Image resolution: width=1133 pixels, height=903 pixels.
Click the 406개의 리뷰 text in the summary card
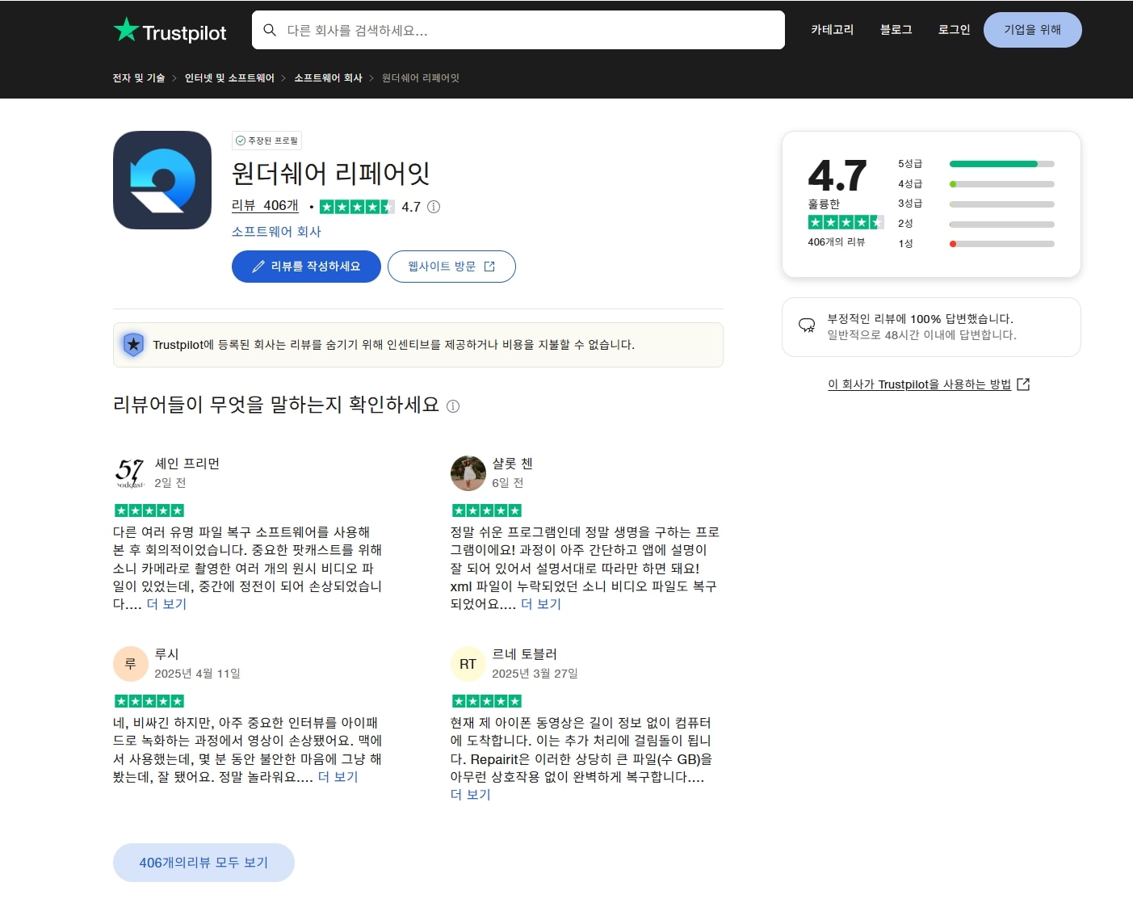click(x=836, y=242)
